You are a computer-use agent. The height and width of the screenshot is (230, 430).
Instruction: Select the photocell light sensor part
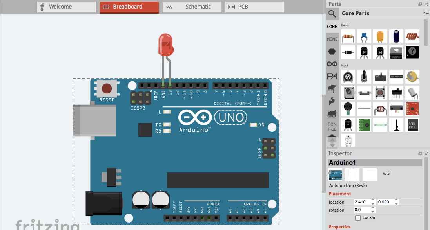click(x=380, y=109)
